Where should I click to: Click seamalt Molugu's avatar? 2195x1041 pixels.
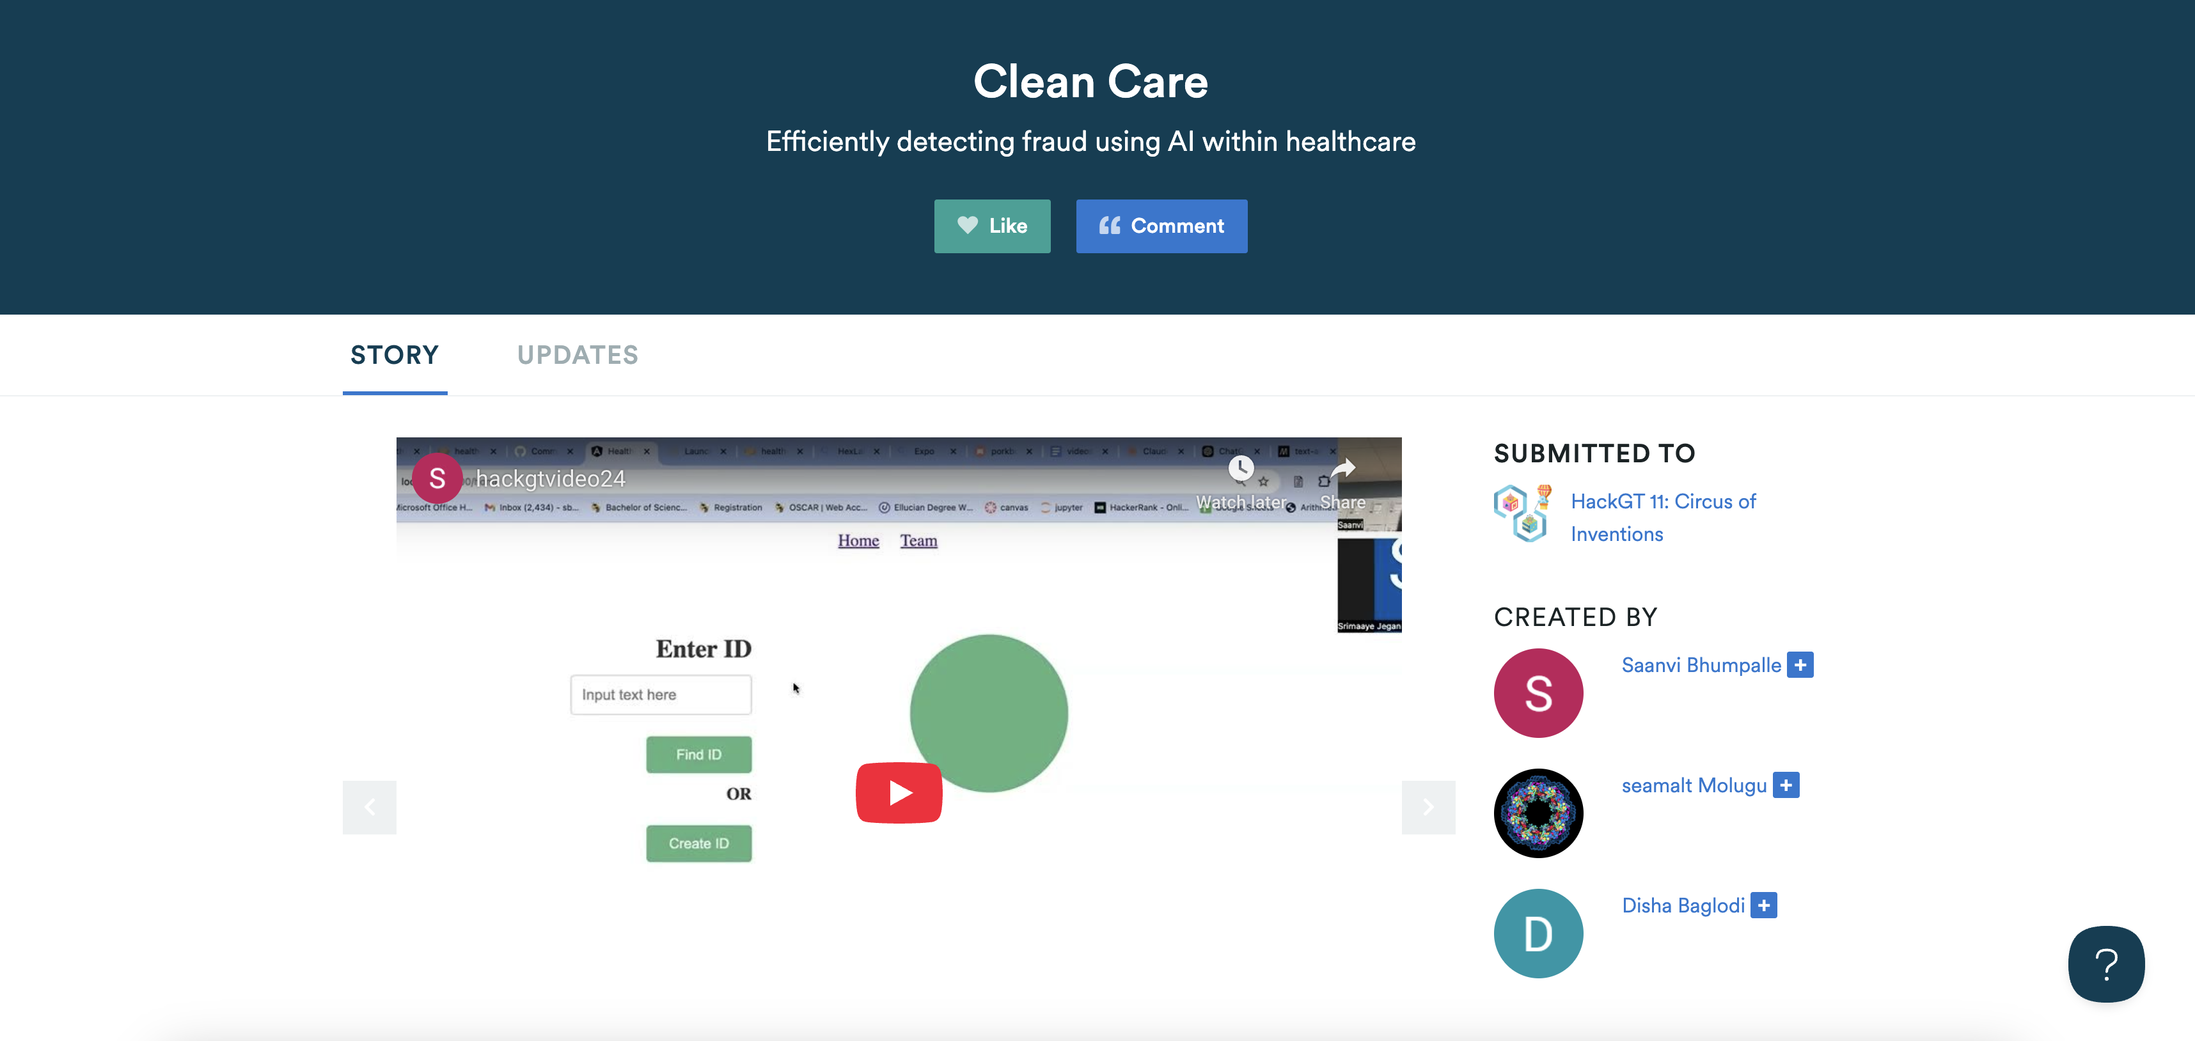tap(1538, 813)
